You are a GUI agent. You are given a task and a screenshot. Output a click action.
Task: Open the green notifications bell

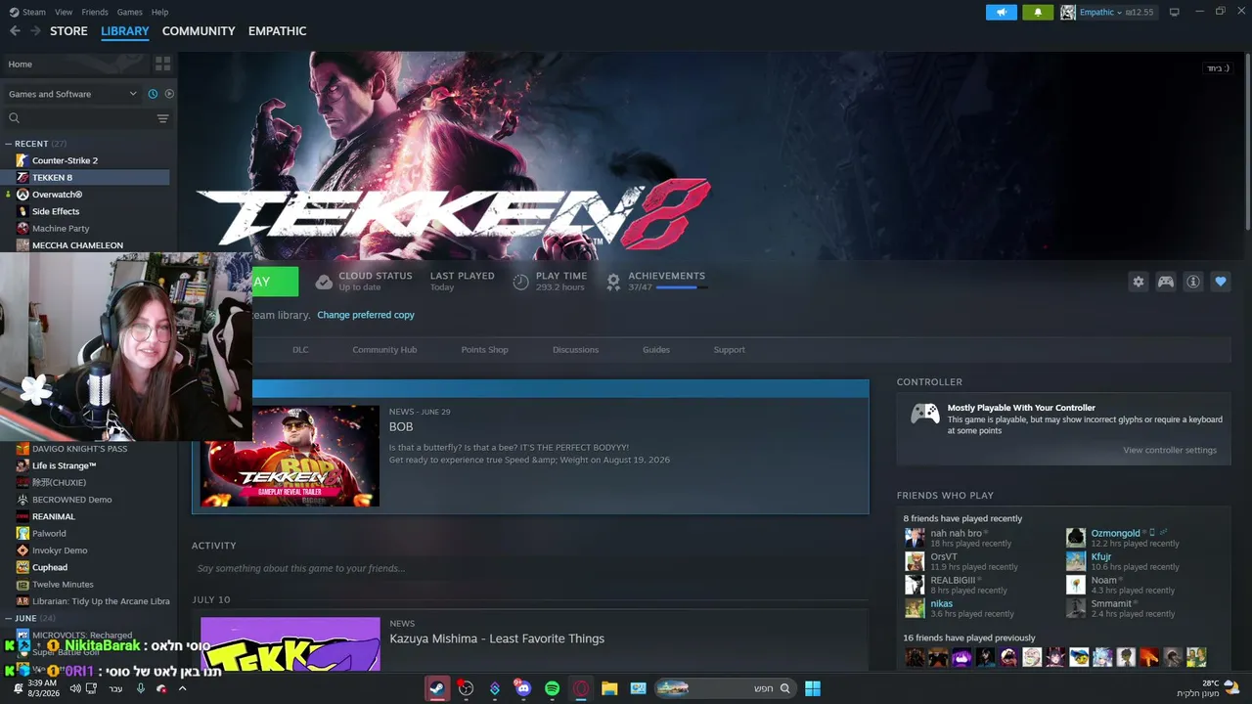pos(1038,13)
